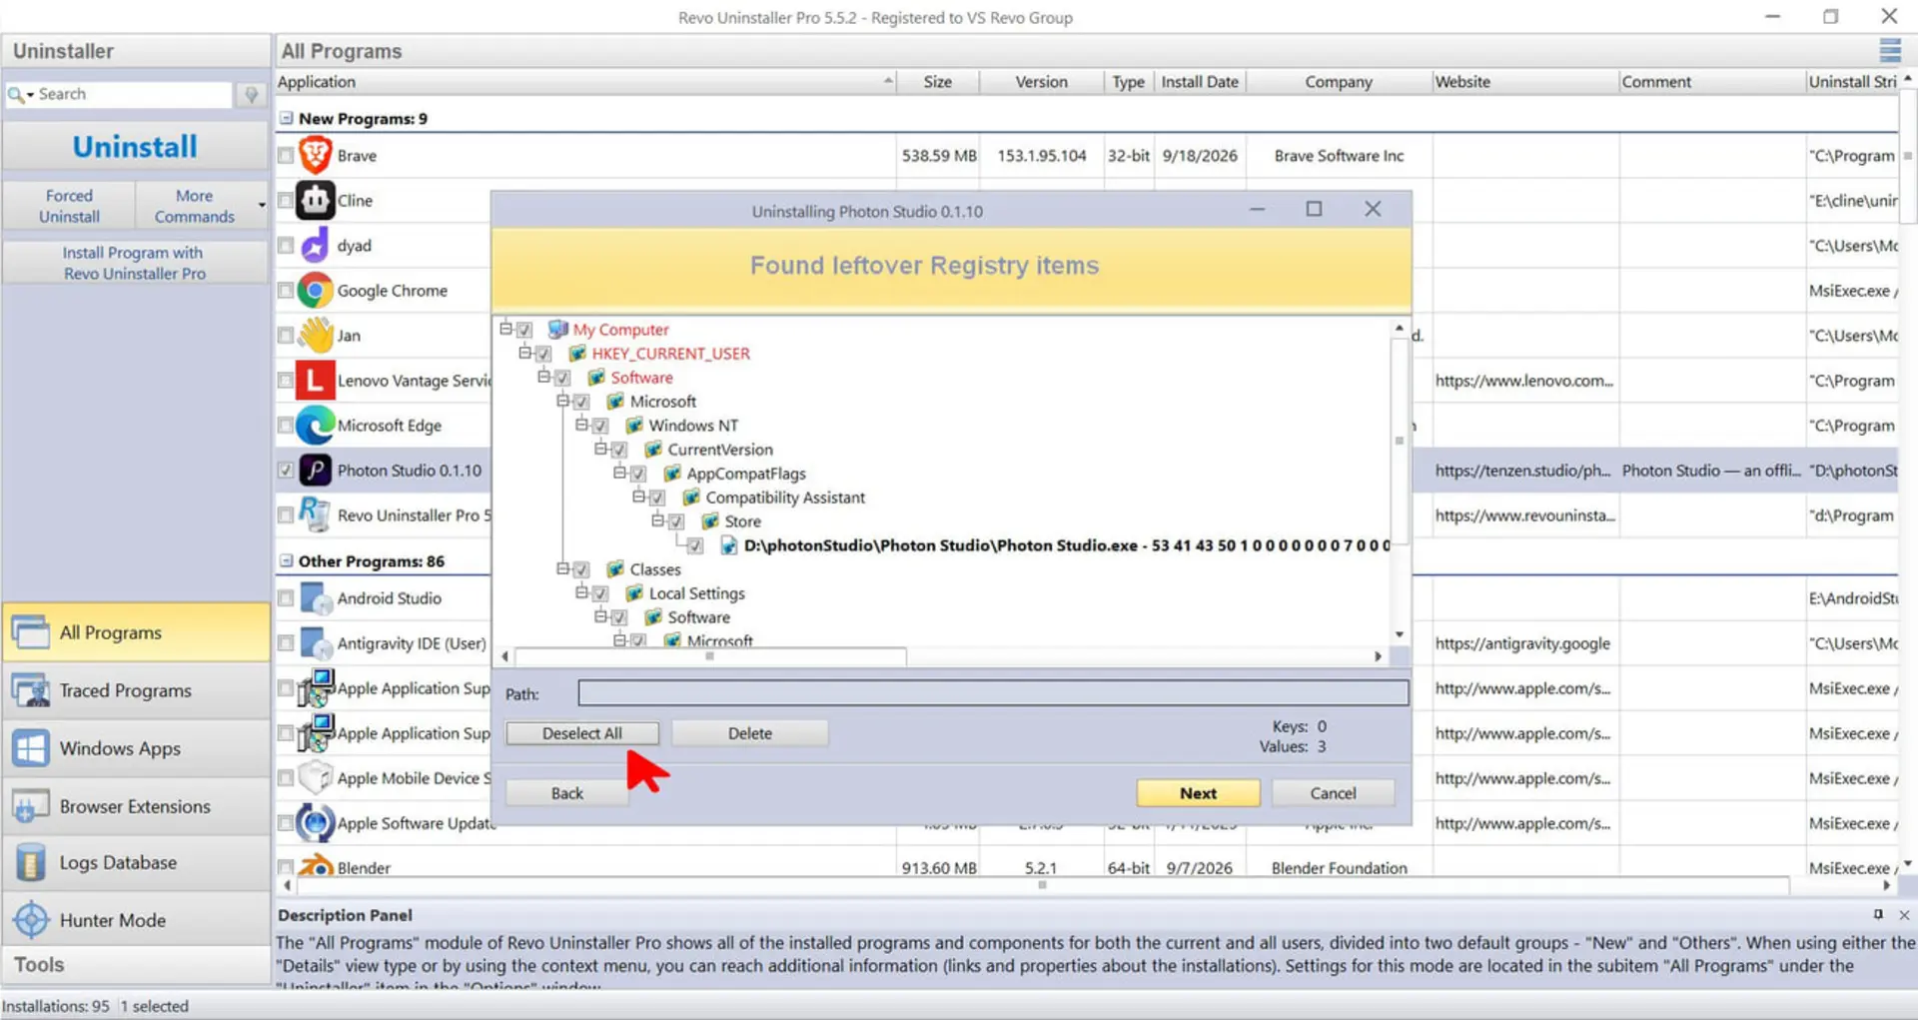Click the Forced Uninstall button
Viewport: 1918px width, 1020px height.
[69, 206]
